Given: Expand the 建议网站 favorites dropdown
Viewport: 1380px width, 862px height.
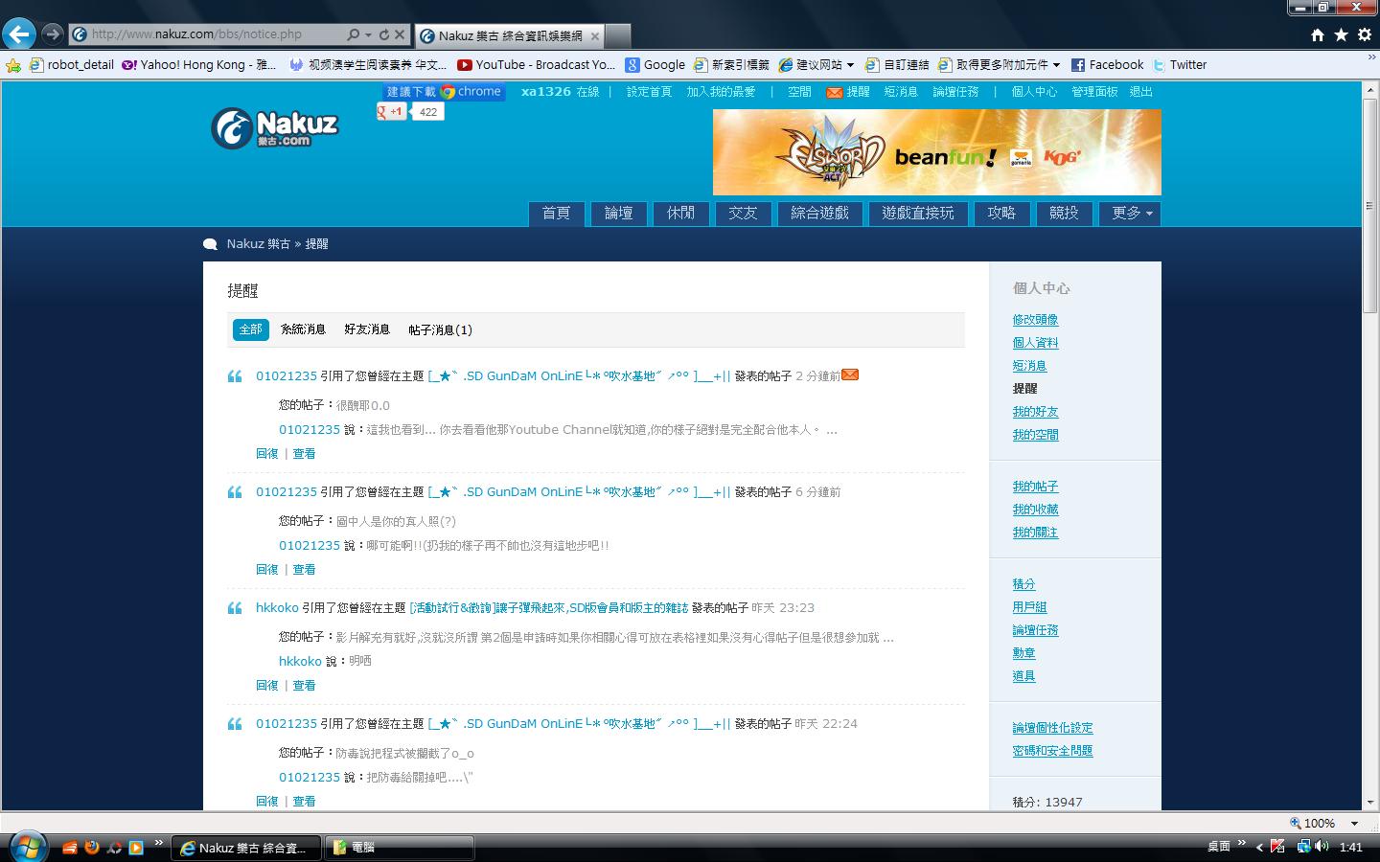Looking at the screenshot, I should [816, 64].
